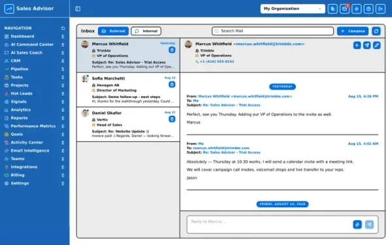Open Projects in the sidebar

[x=20, y=85]
